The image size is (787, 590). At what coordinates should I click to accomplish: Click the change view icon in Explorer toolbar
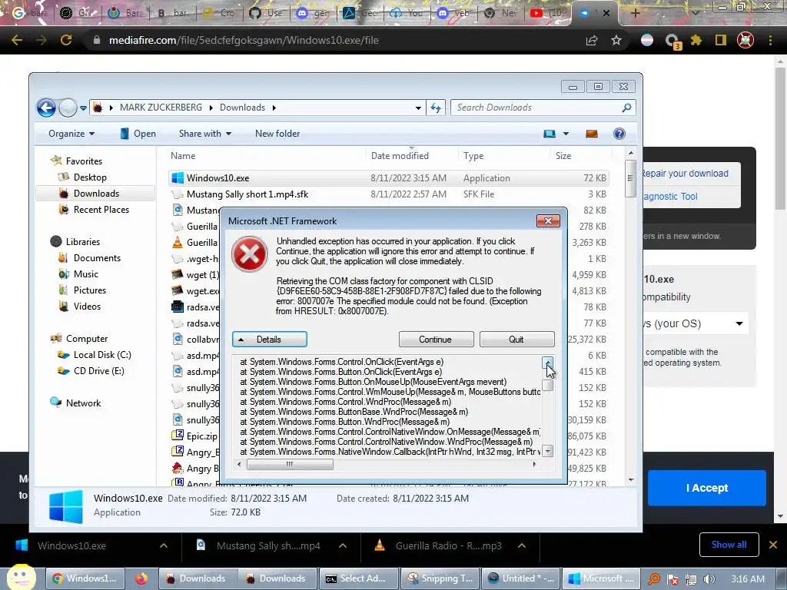pyautogui.click(x=550, y=134)
